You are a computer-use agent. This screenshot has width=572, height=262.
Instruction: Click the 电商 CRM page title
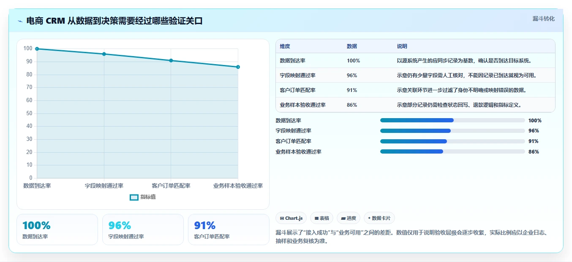tap(114, 21)
